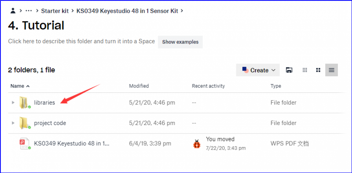Click the account person icon in breadcrumb
Screen dimensions: 352x173
(x=13, y=11)
